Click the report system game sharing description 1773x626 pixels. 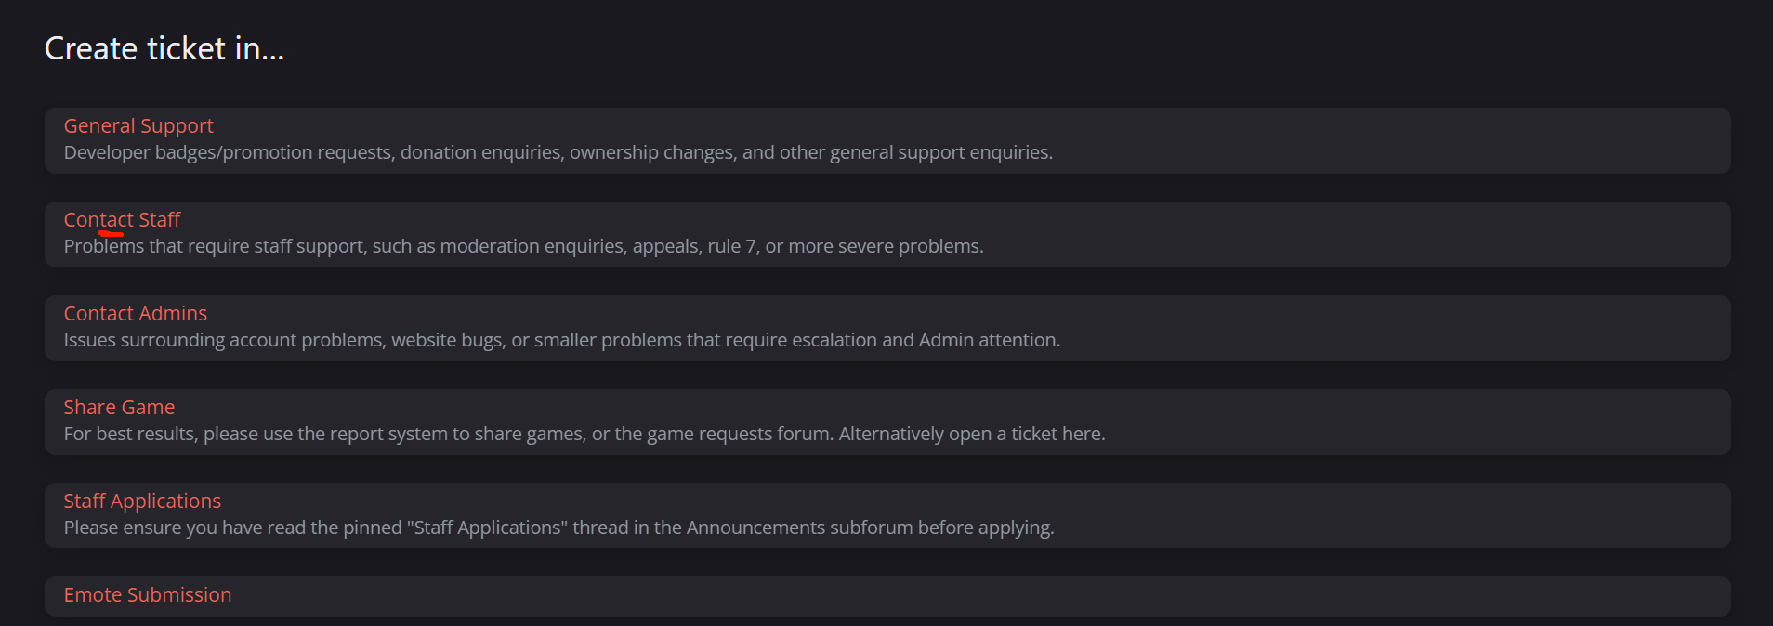click(584, 434)
